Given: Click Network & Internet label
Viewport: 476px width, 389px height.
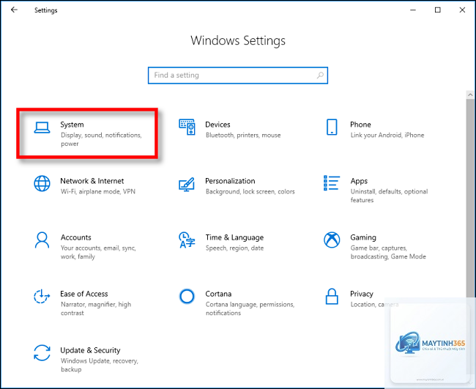Looking at the screenshot, I should coord(92,181).
